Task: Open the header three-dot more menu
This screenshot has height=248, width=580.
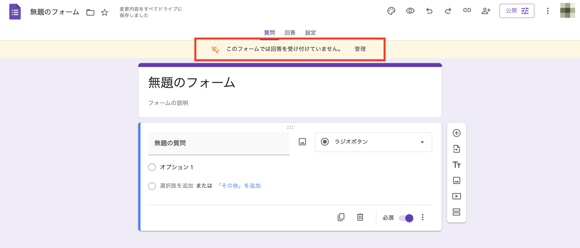Action: pos(547,11)
